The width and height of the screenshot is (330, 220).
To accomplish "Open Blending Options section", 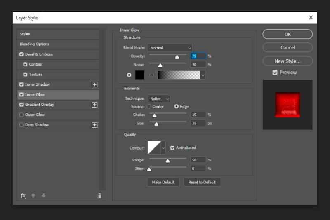I will point(58,44).
